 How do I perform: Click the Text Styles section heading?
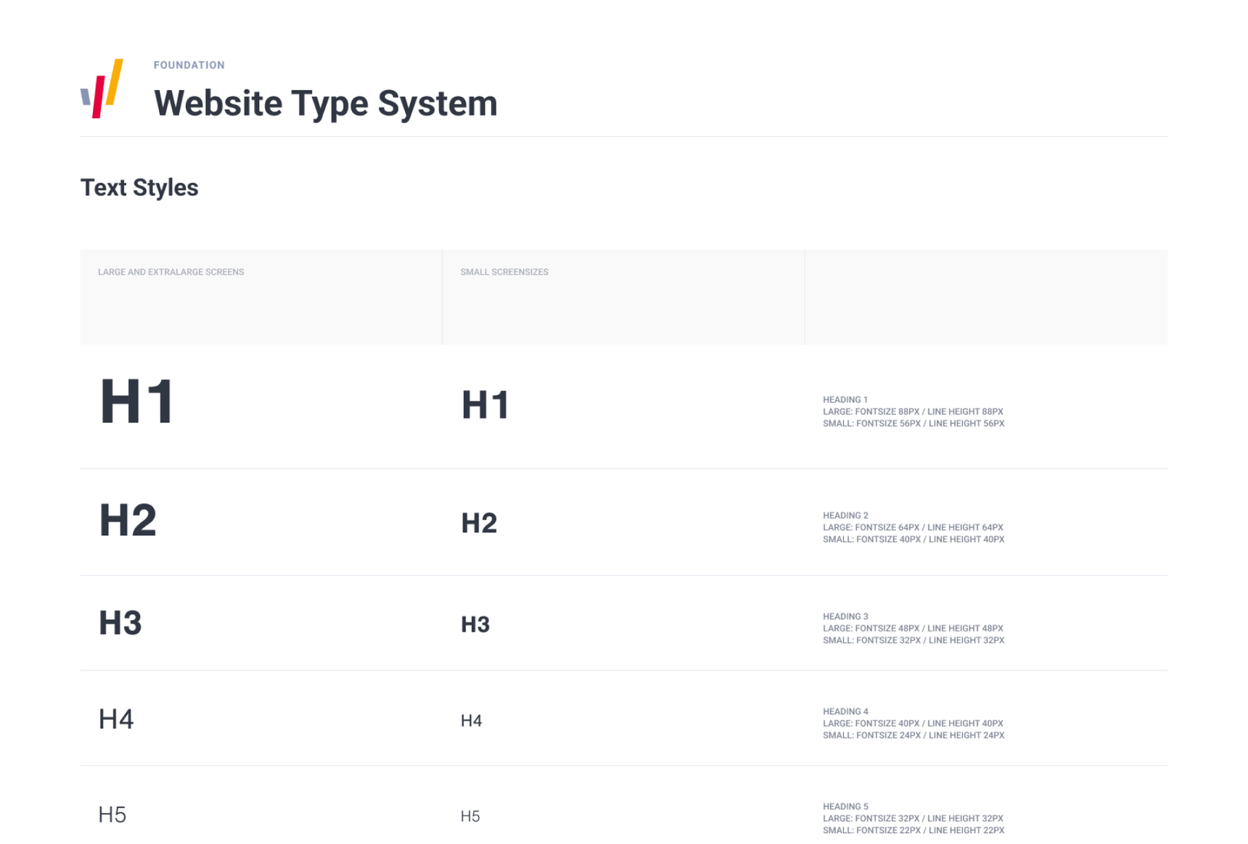[139, 188]
